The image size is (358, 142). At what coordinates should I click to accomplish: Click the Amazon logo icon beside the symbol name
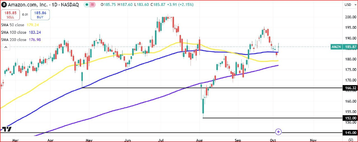pos(4,5)
